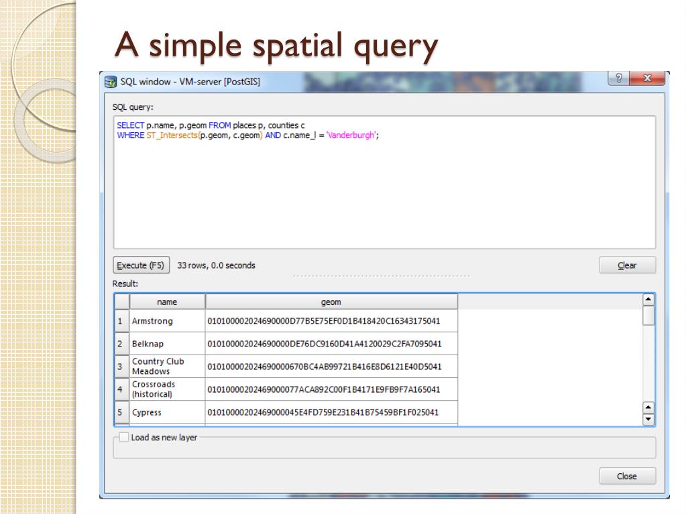686x514 pixels.
Task: Click geom value for Armstrong row
Action: [x=331, y=321]
